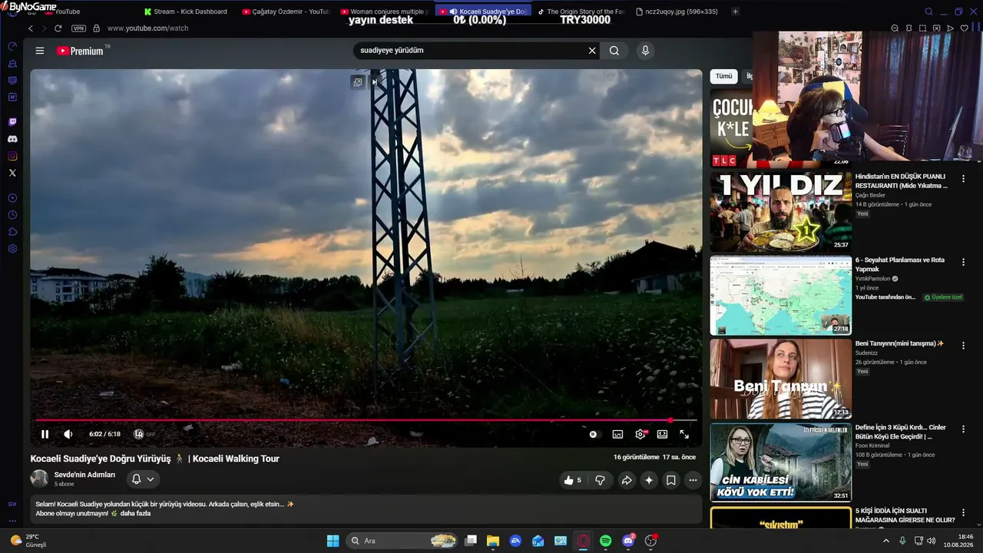Image resolution: width=983 pixels, height=553 pixels.
Task: Switch to 'Stream - Kick Dashboard' tab
Action: pos(186,12)
